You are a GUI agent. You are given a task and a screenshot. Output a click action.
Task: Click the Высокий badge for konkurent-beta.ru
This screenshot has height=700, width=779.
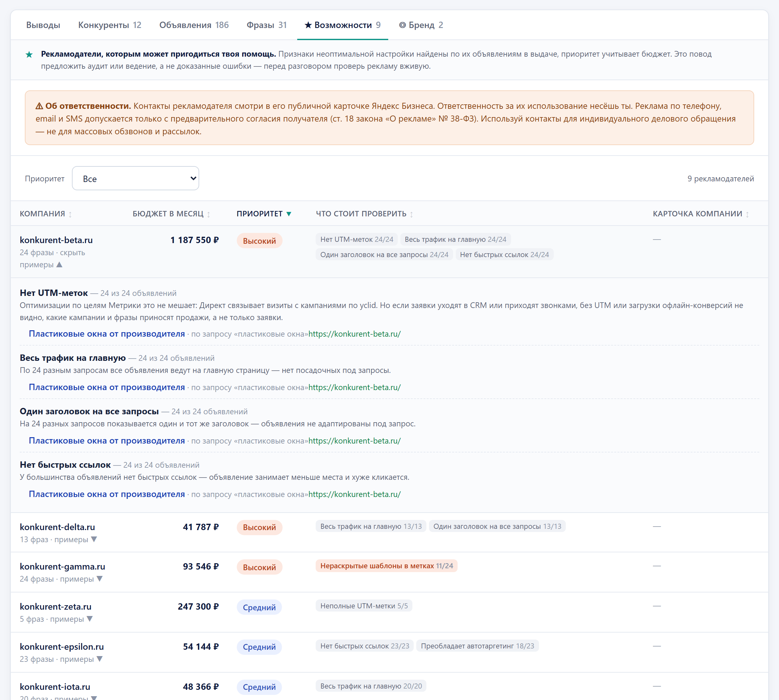[259, 241]
